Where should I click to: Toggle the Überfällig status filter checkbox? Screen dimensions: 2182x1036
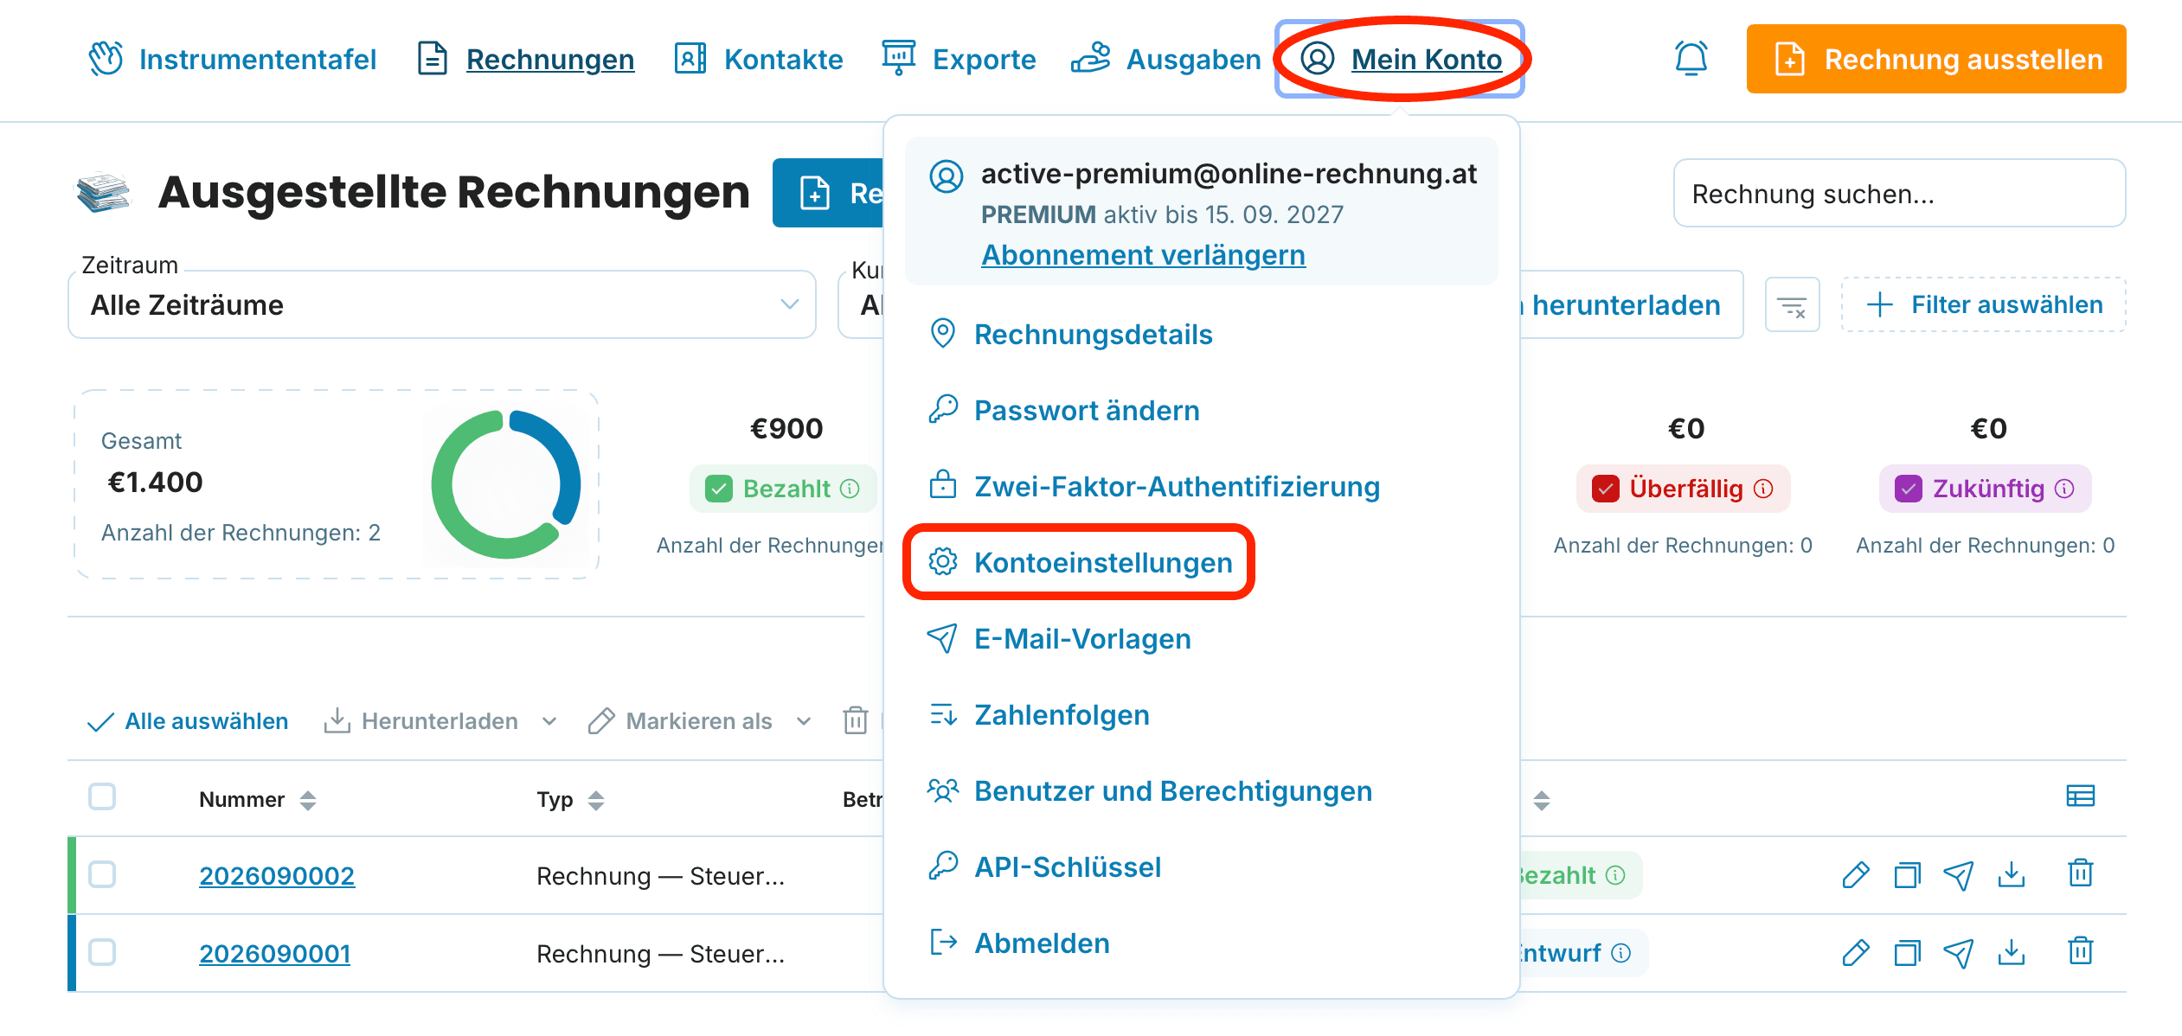[x=1606, y=489]
